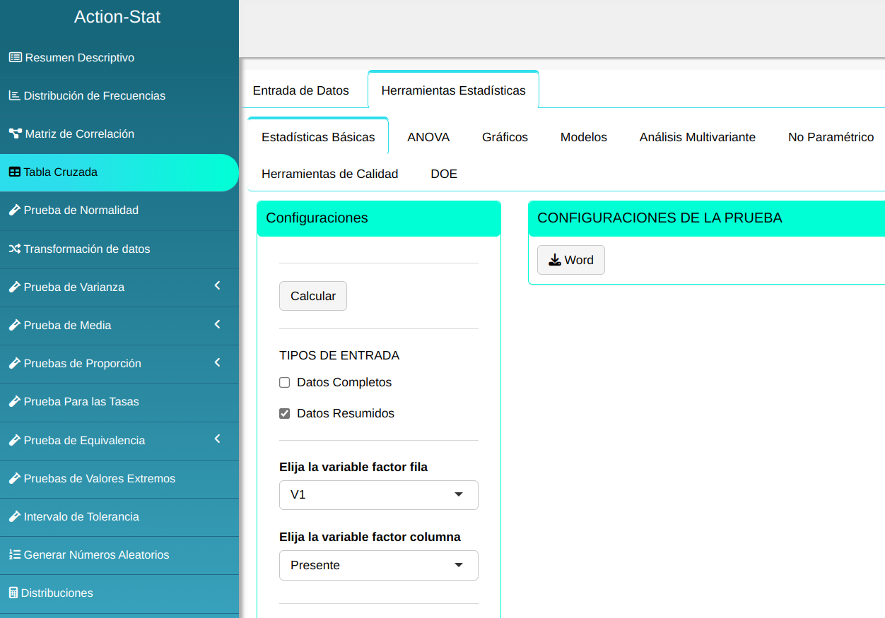Click the Generar Números Aleatorios list icon

point(14,554)
